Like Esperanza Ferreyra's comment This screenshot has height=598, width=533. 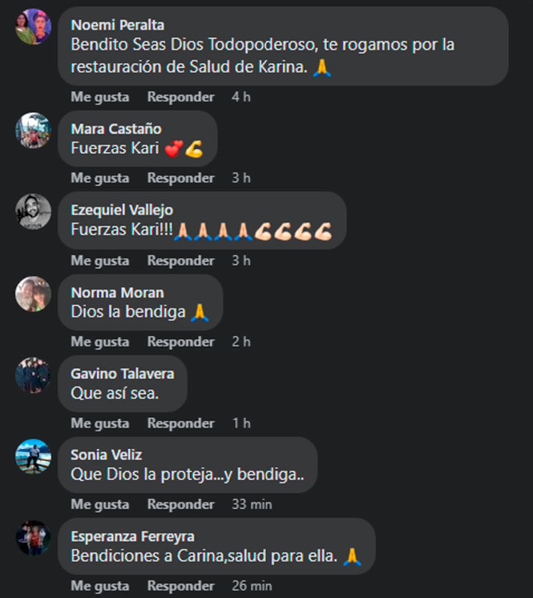pyautogui.click(x=100, y=586)
